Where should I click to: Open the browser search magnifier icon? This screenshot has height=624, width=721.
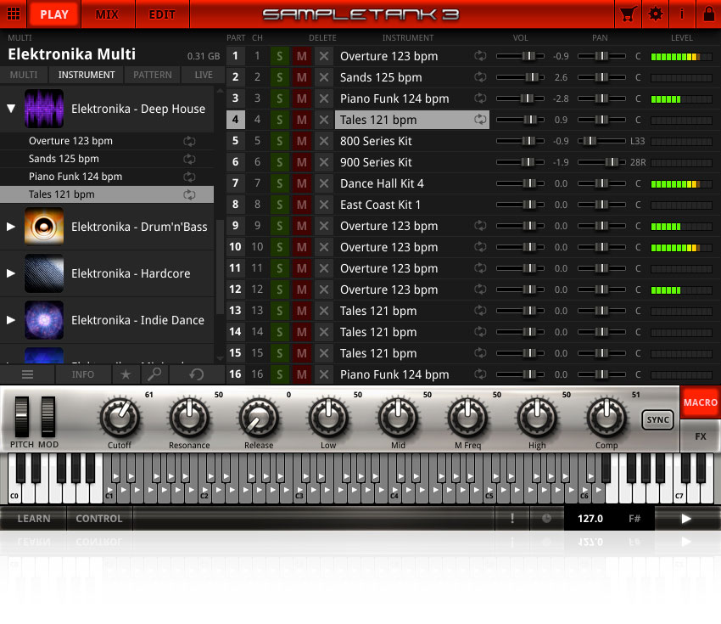(x=153, y=374)
